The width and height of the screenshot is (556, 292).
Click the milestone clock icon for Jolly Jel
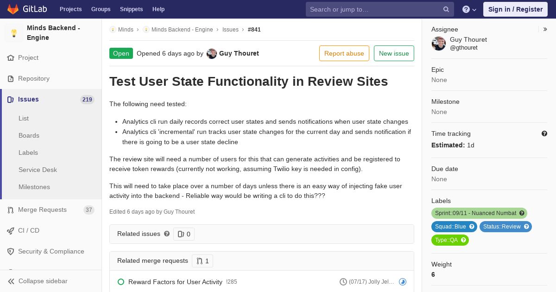pyautogui.click(x=343, y=282)
